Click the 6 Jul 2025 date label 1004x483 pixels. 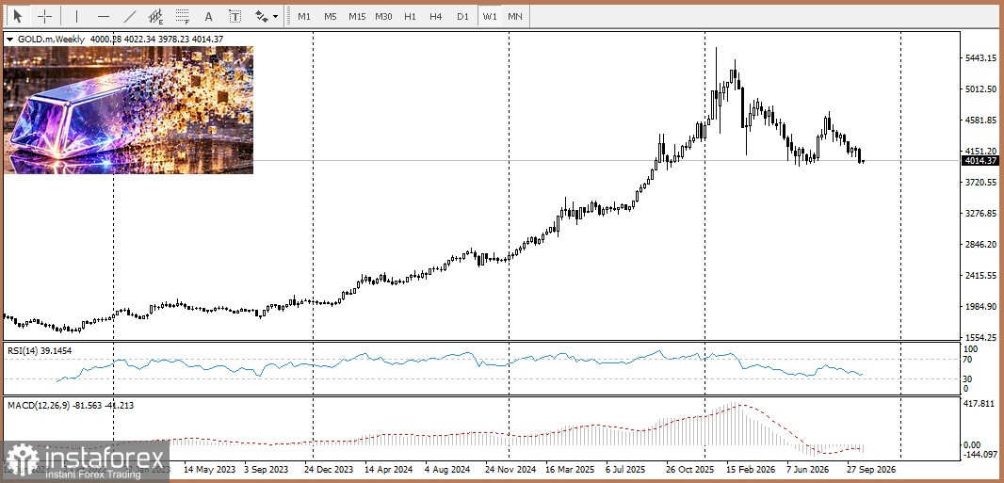pyautogui.click(x=627, y=469)
